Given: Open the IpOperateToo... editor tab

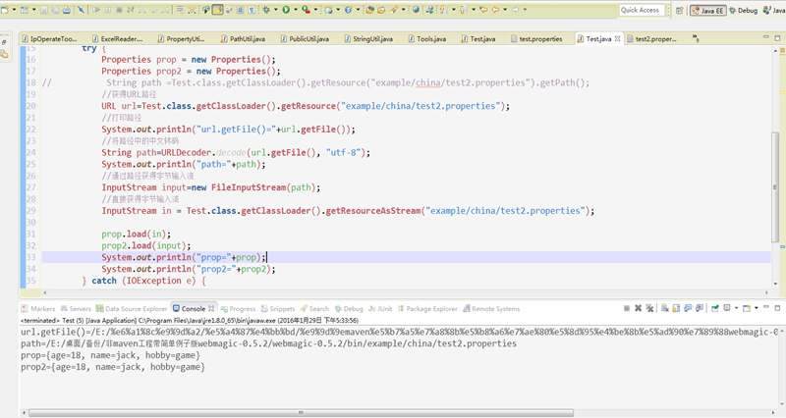Looking at the screenshot, I should 49,38.
